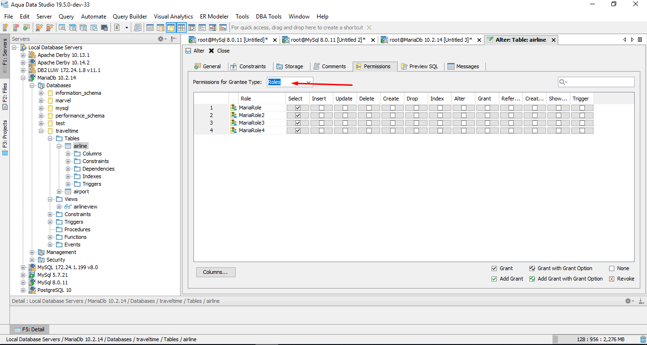
Task: Close the root@MariaDb 10.2.14 [Untitled 3] tab
Action: pyautogui.click(x=479, y=40)
